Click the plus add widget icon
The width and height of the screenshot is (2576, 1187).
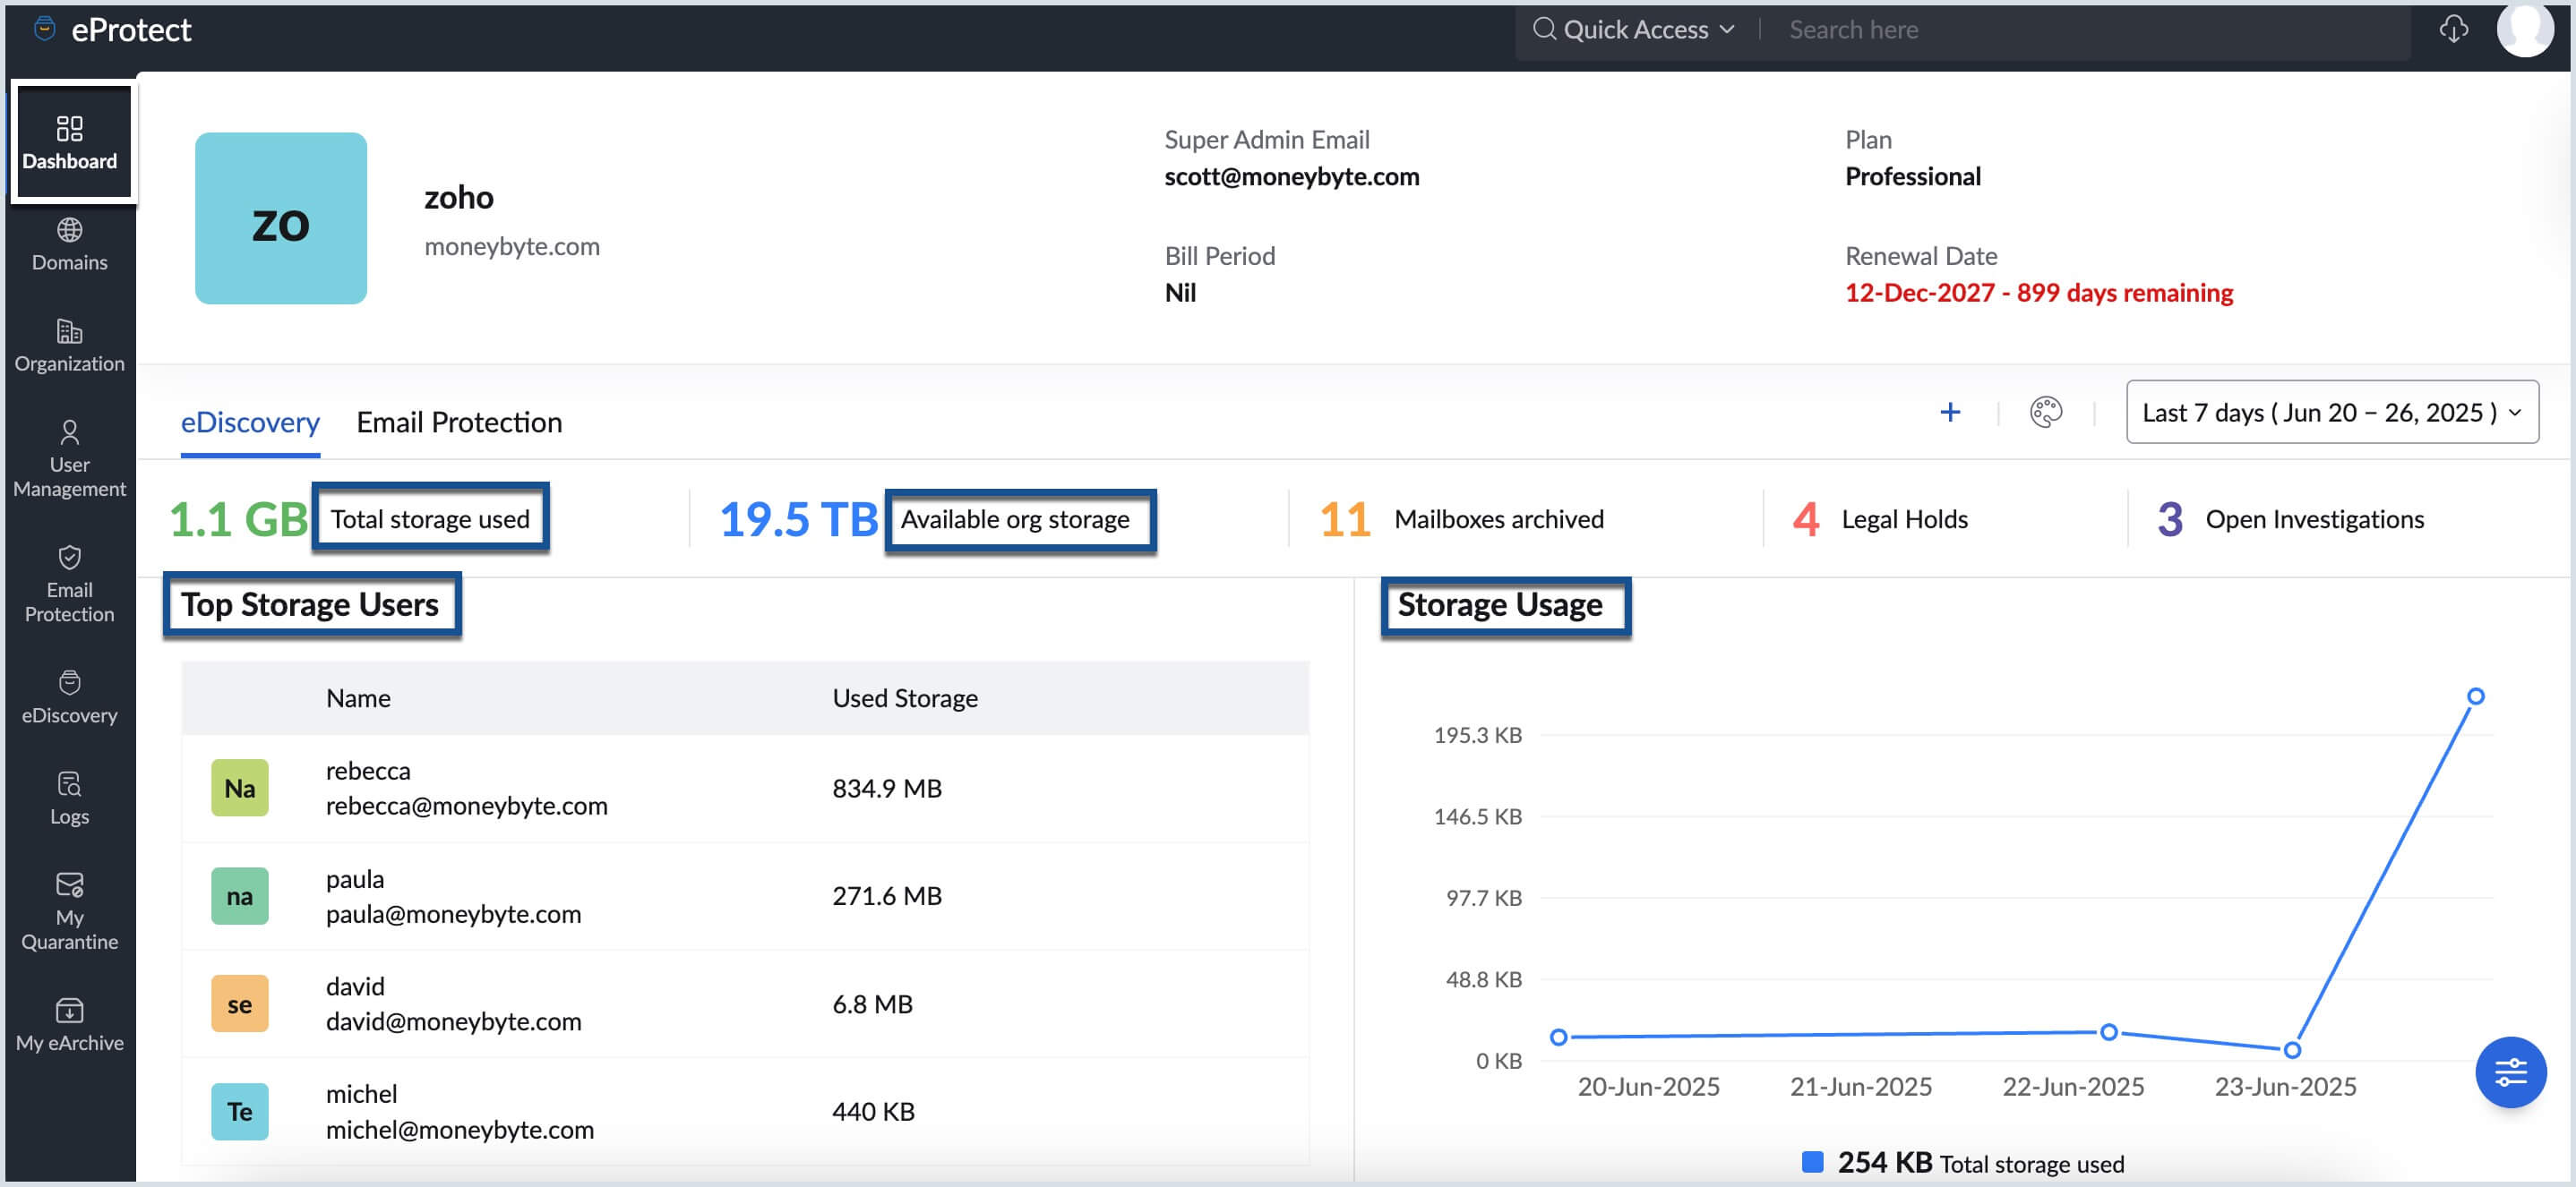[x=1949, y=412]
